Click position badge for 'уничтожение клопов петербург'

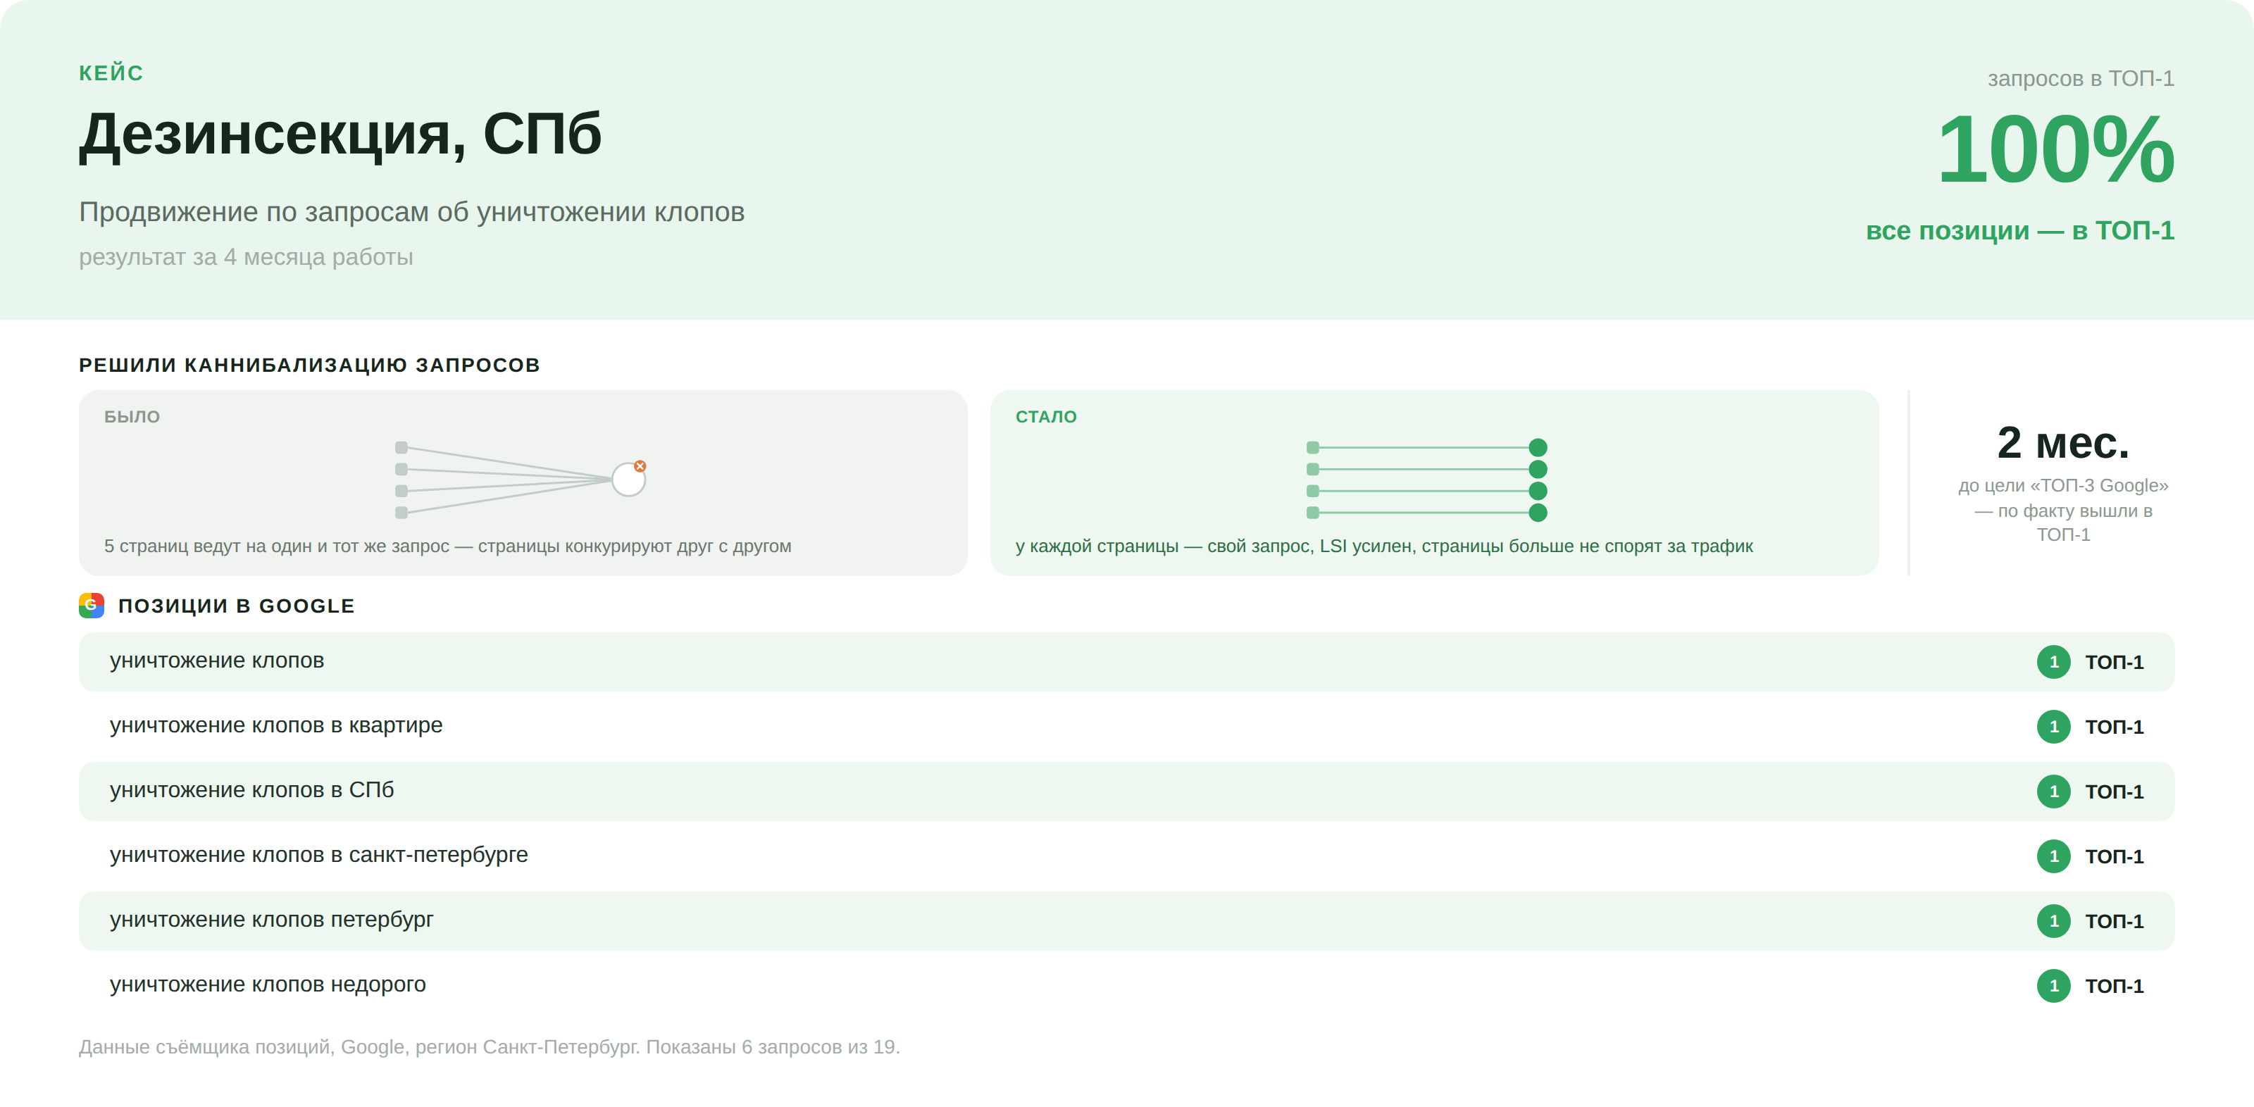click(x=2054, y=922)
